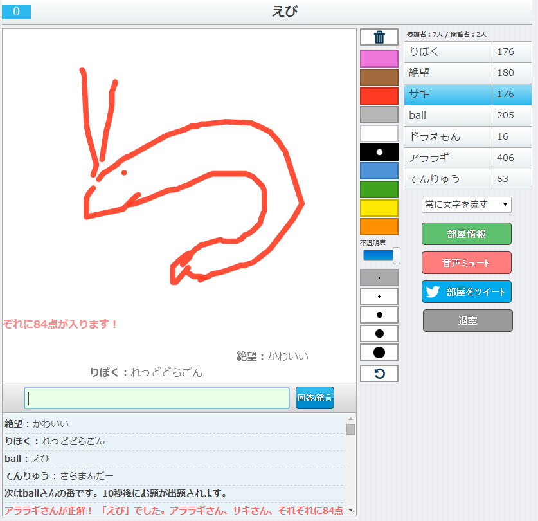Pick the pink color swatch
This screenshot has width=538, height=521.
(x=379, y=59)
